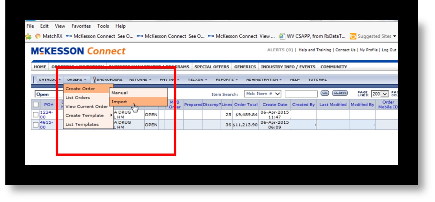Image resolution: width=435 pixels, height=202 pixels.
Task: Select Import order creation
Action: pyautogui.click(x=138, y=102)
